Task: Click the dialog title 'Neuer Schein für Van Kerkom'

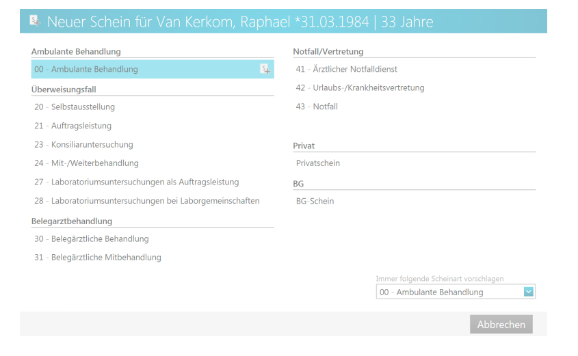Action: (x=240, y=22)
